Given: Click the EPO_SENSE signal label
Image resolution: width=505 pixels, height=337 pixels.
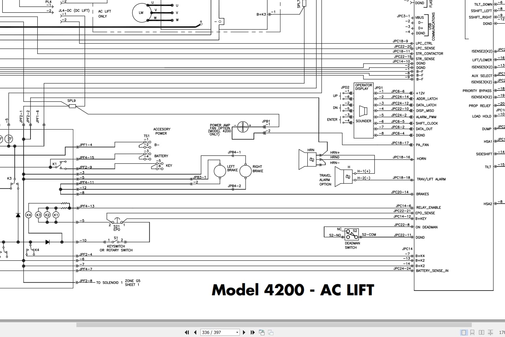Looking at the screenshot, I should [425, 213].
